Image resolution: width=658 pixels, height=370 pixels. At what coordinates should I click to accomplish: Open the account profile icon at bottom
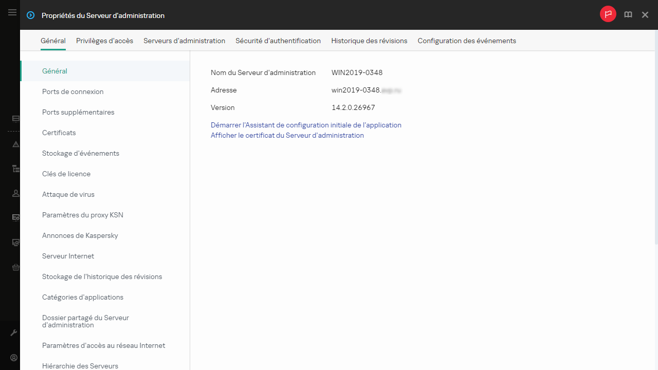[14, 358]
